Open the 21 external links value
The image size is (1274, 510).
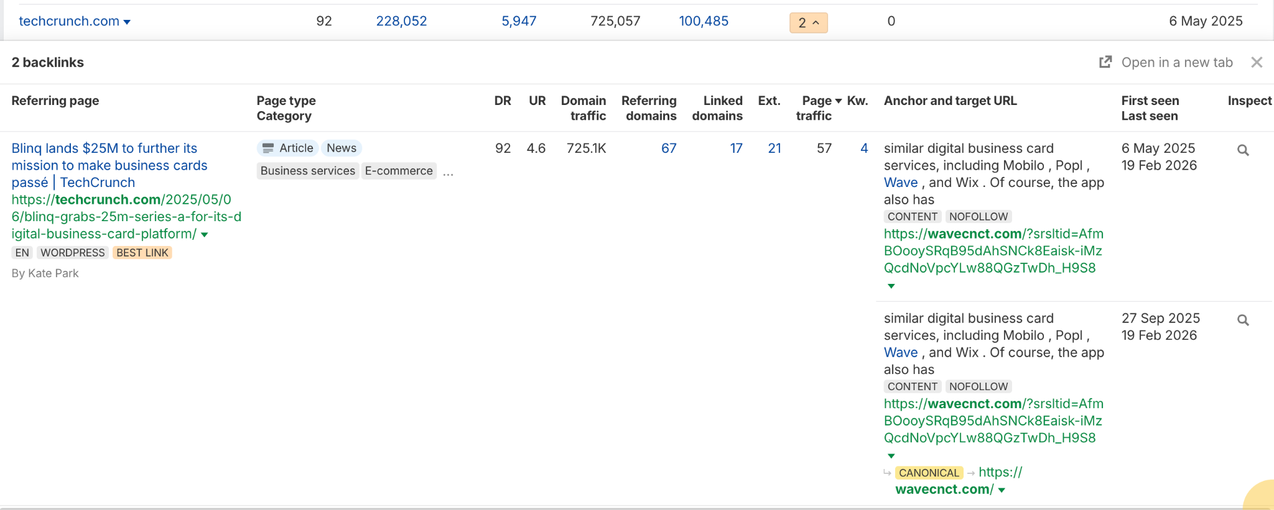[774, 148]
